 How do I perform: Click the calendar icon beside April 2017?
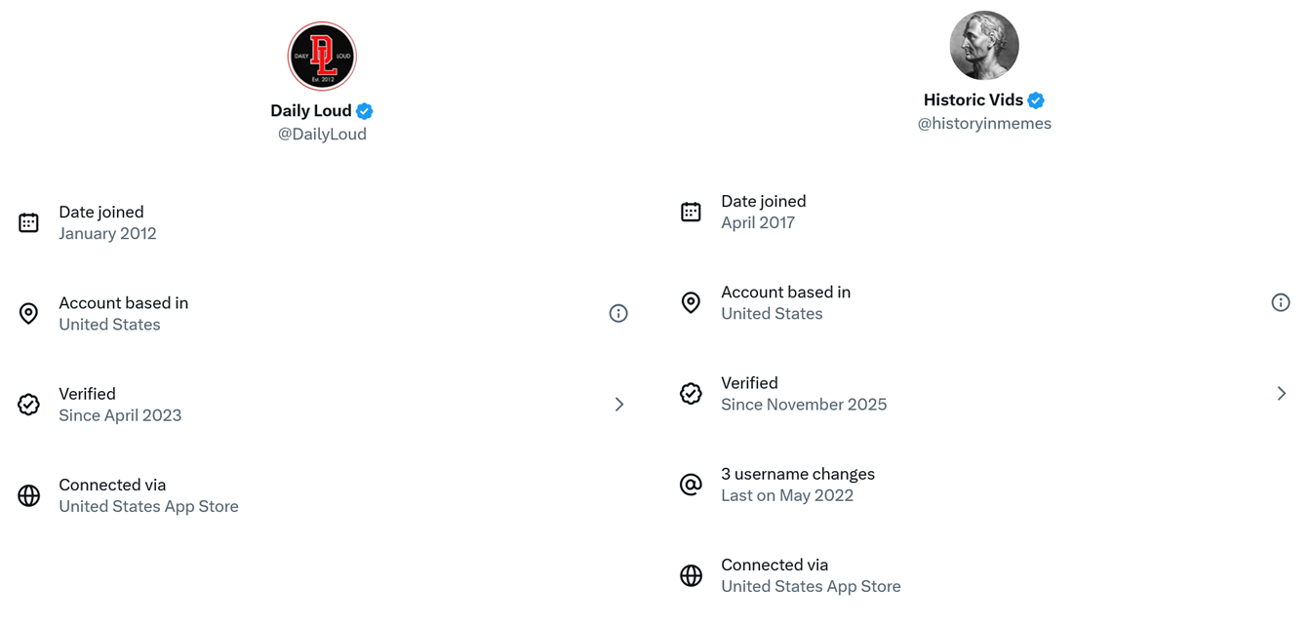691,212
